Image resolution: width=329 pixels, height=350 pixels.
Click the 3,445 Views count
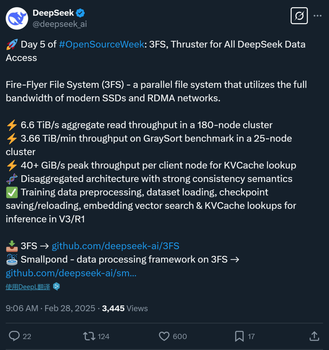click(125, 308)
